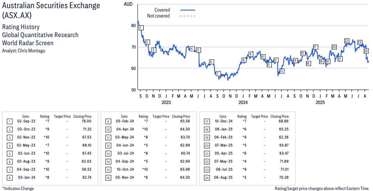
Task: Select chart marker 22 at the May peak
Action: pos(346,41)
